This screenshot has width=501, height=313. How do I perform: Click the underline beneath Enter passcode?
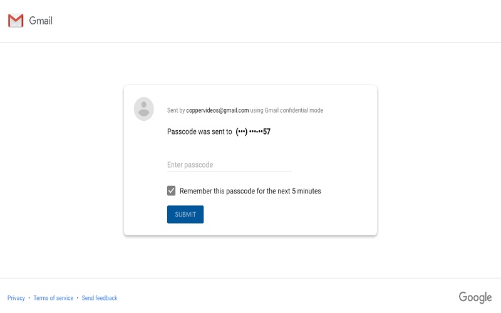(x=229, y=172)
